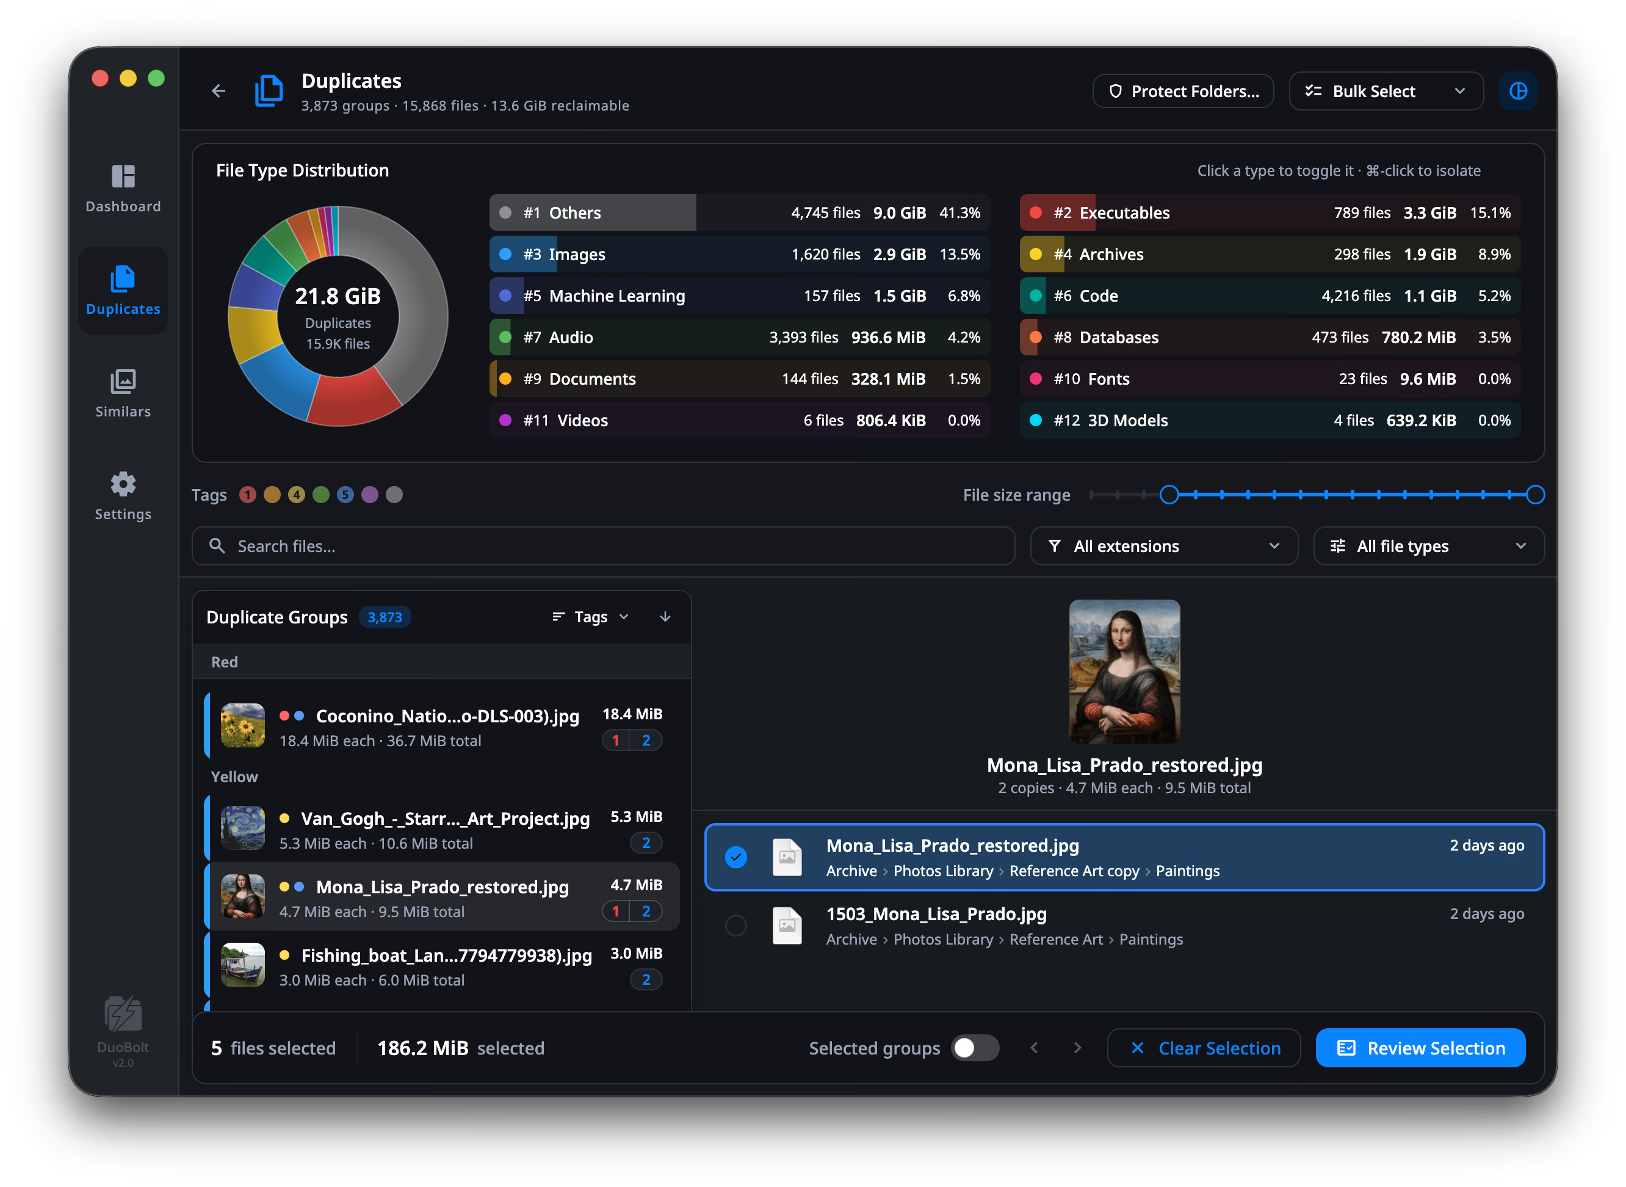
Task: Open the pie chart view icon button
Action: (1517, 91)
